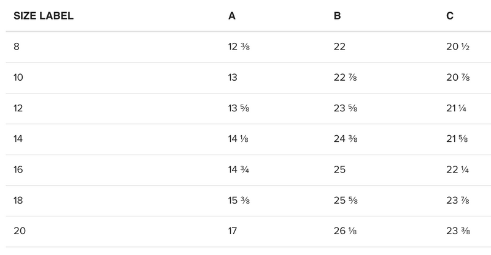The image size is (491, 255).
Task: Click the 12 ⅜ value in column A
Action: 239,47
